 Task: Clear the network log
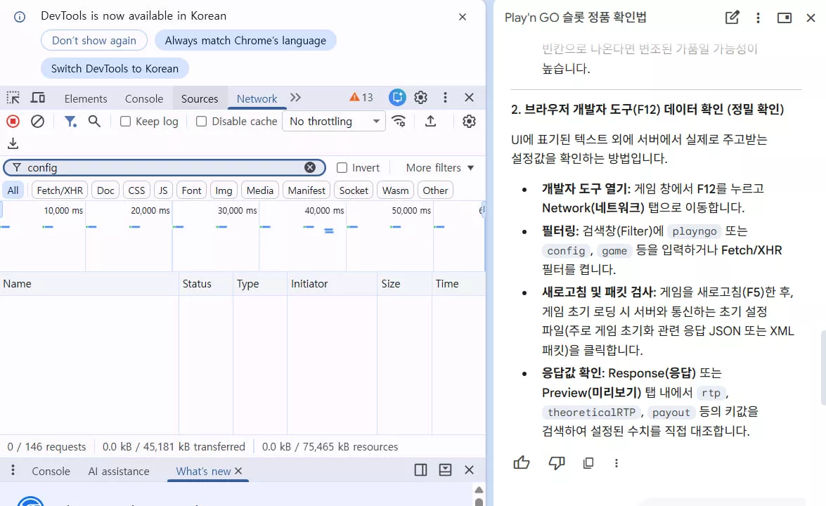(37, 122)
